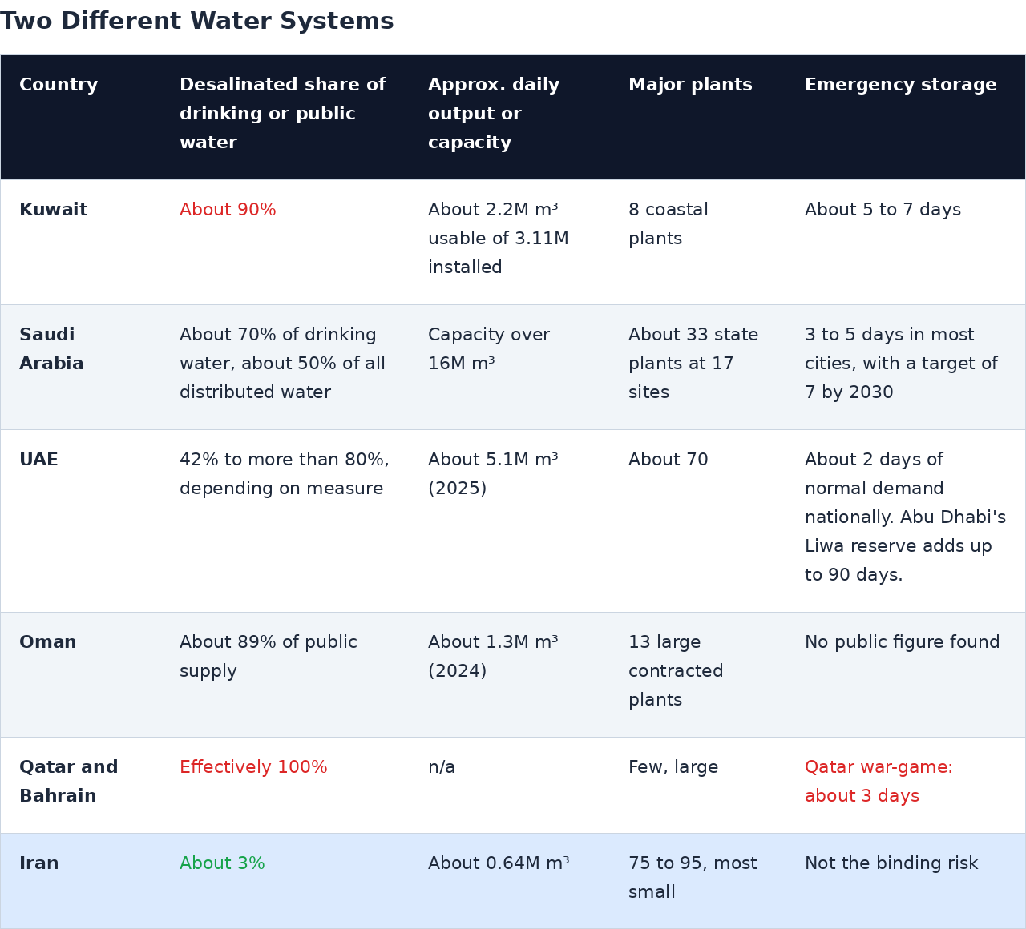Click the Oman row label

[x=48, y=642]
